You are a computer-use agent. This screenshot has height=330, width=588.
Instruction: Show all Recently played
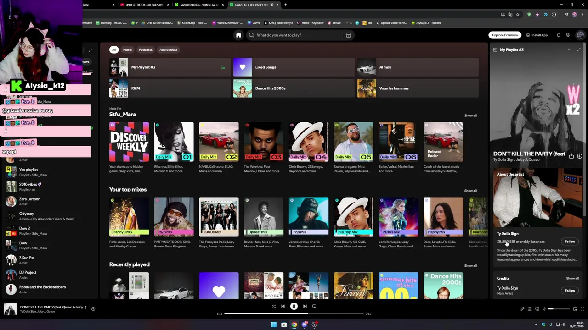tap(470, 266)
